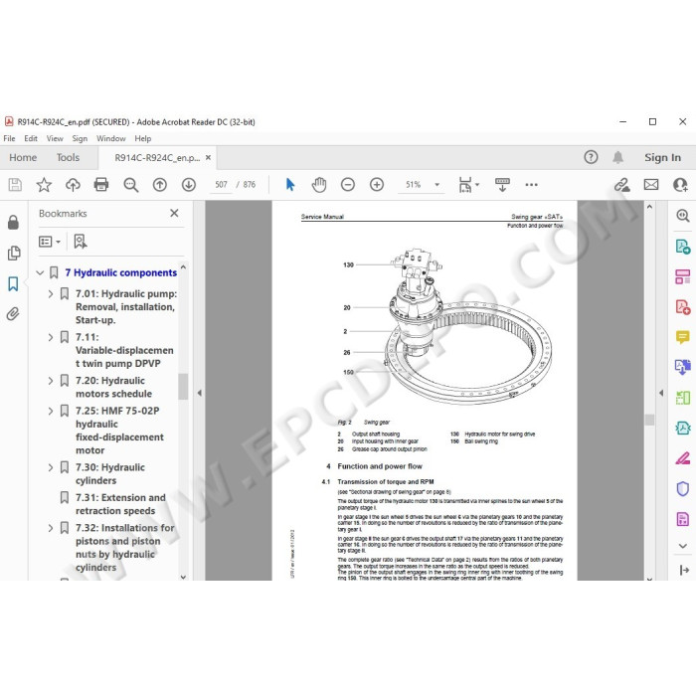This screenshot has width=696, height=696.
Task: Go to the next page arrow
Action: click(x=189, y=185)
